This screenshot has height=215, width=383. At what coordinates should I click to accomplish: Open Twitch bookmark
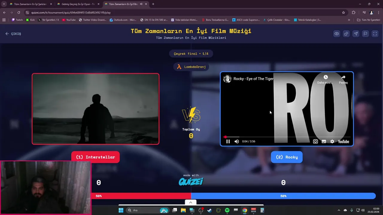click(x=17, y=20)
